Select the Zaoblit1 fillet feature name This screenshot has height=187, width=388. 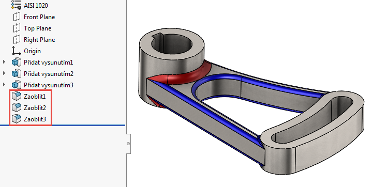coord(35,97)
